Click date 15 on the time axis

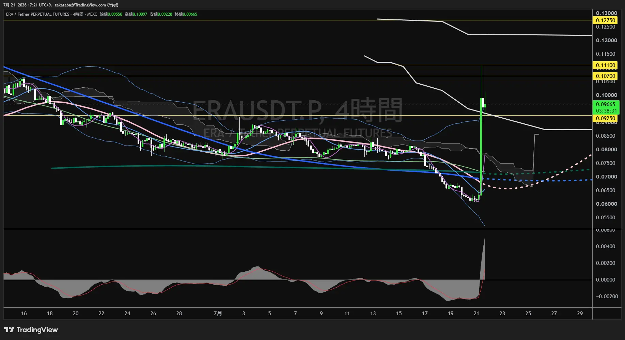pos(399,313)
